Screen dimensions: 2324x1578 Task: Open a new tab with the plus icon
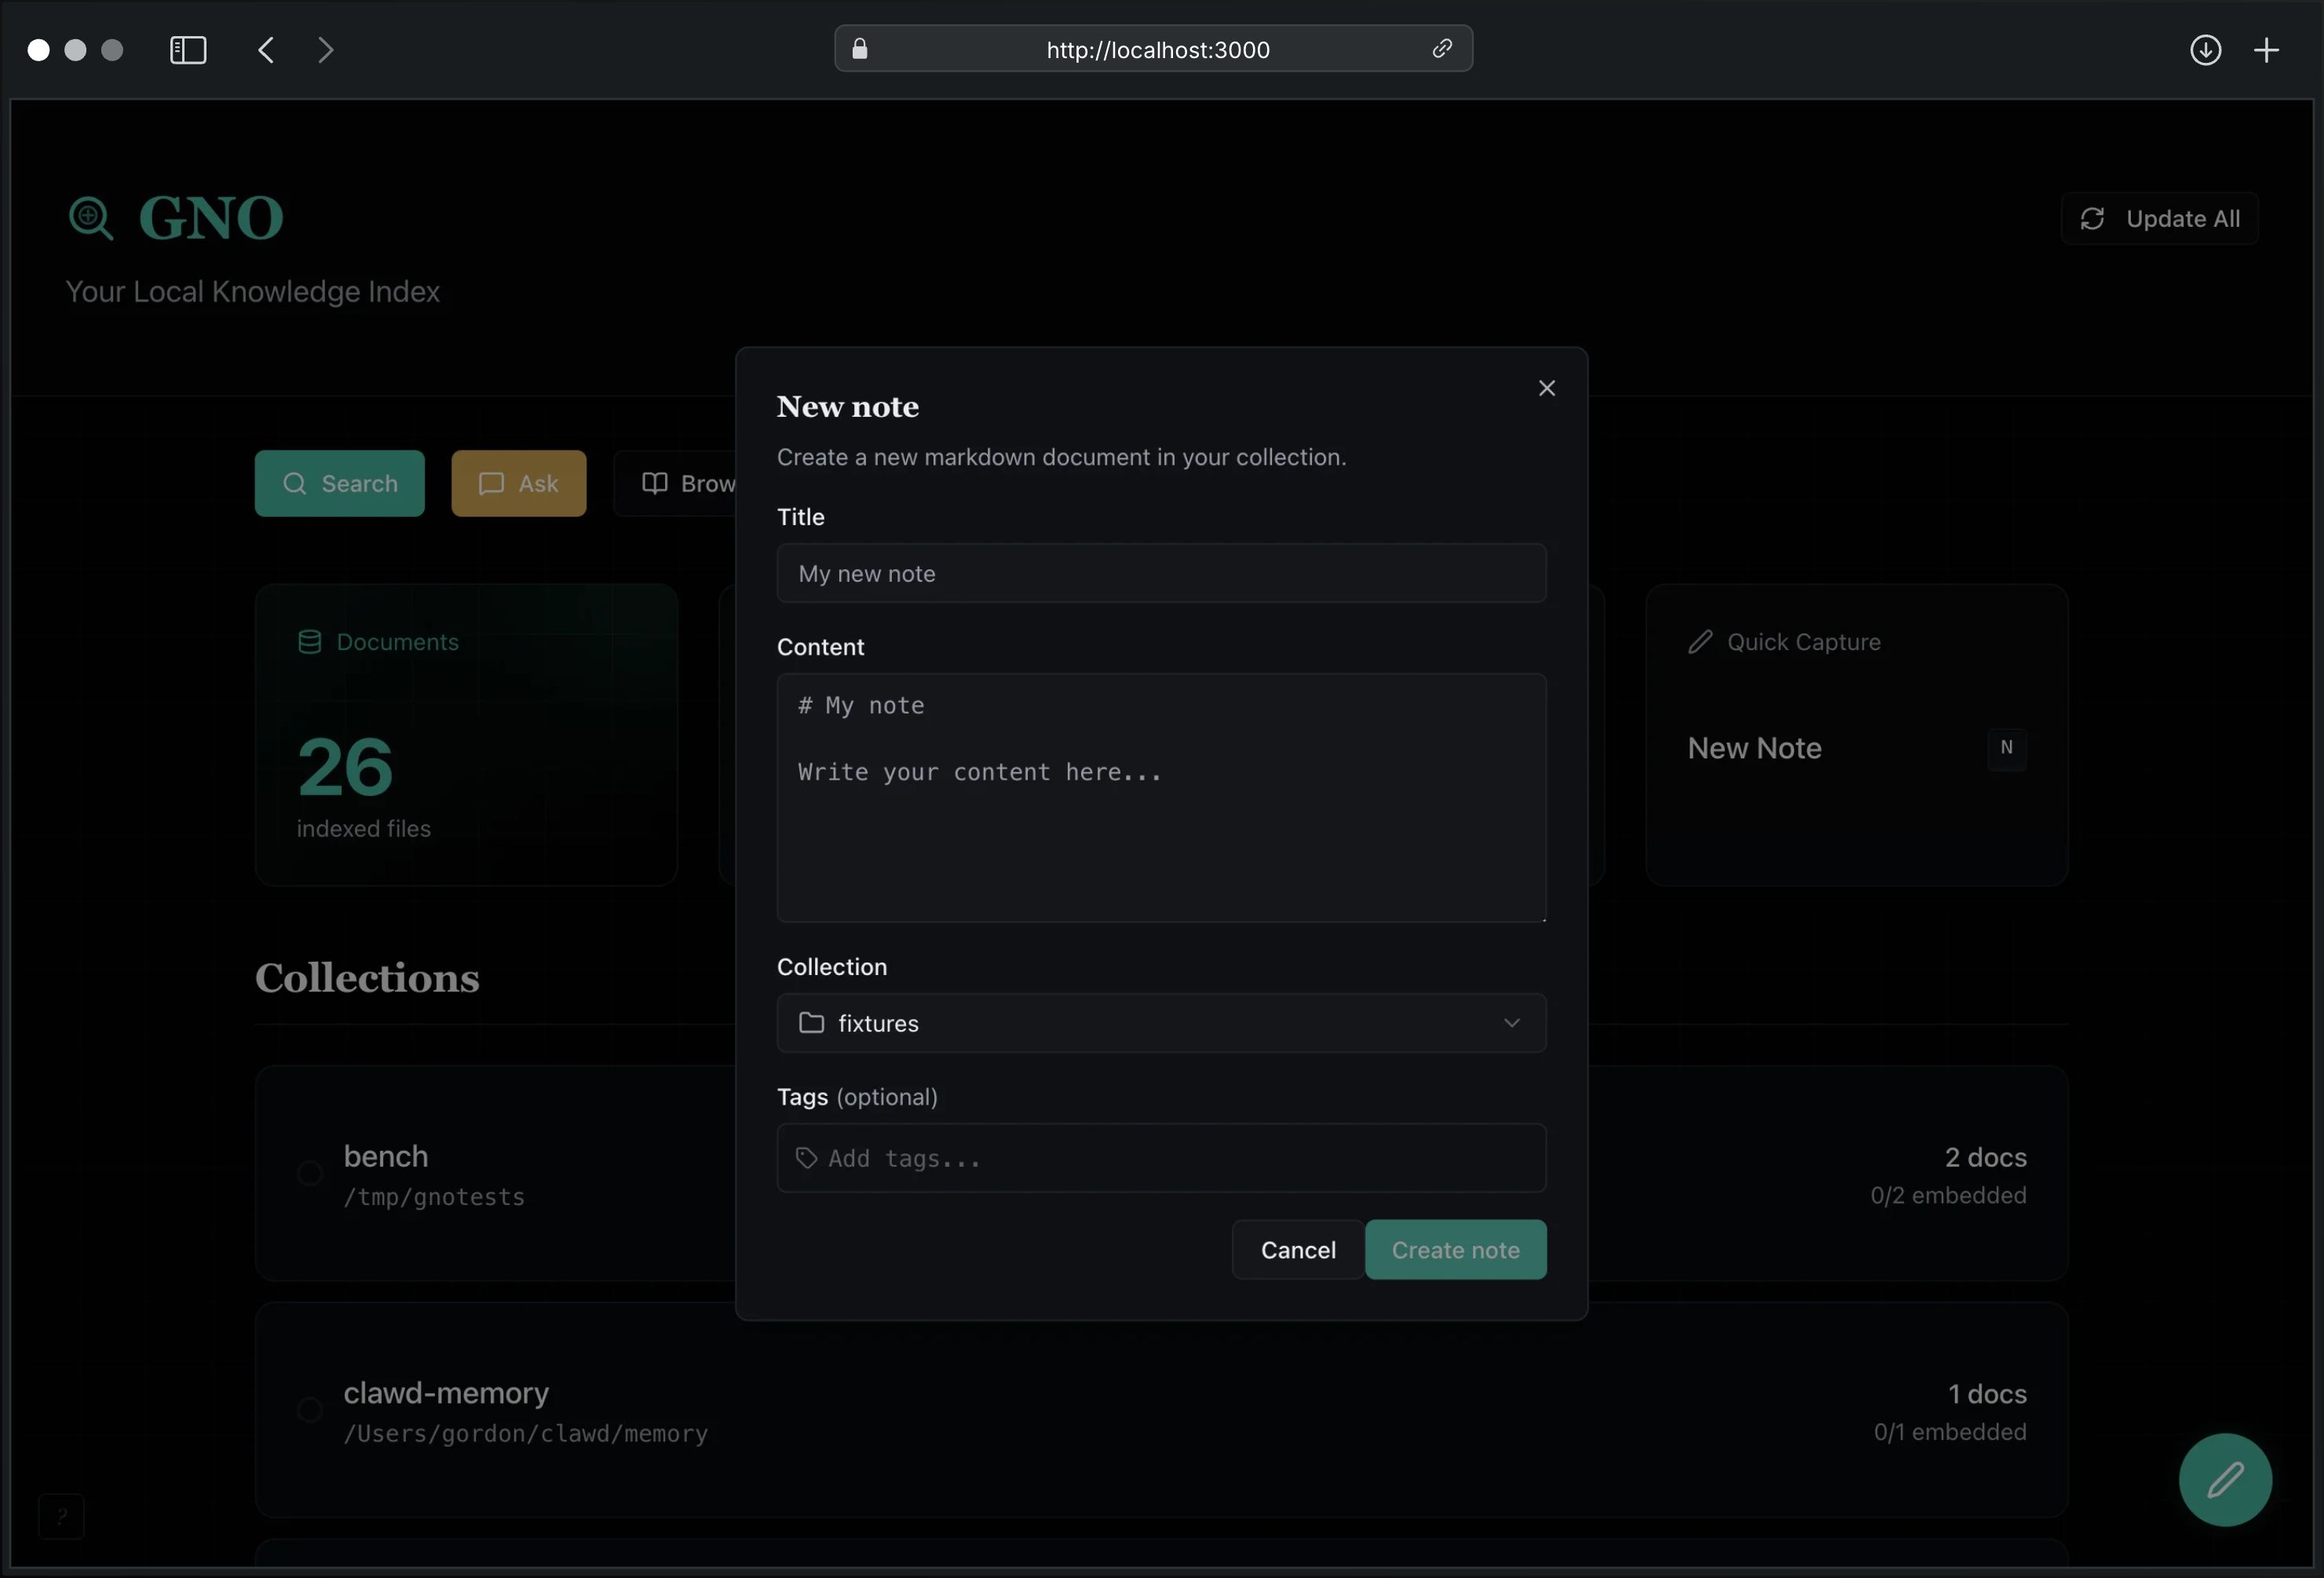point(2267,49)
